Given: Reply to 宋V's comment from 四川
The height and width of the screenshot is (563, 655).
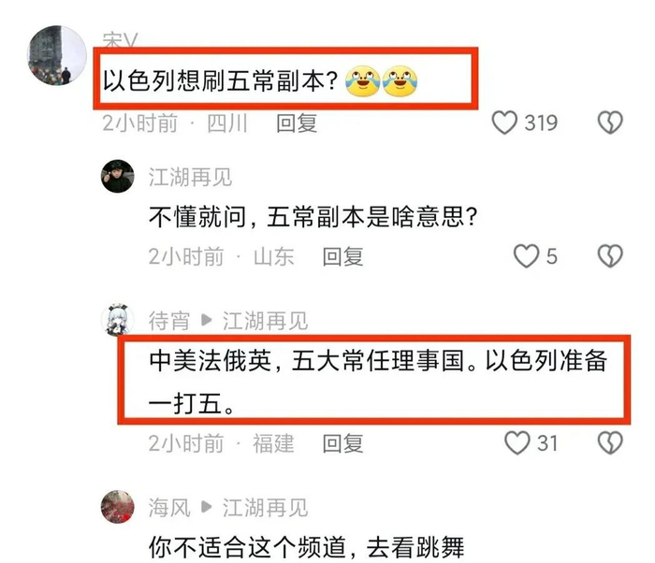Looking at the screenshot, I should [297, 123].
